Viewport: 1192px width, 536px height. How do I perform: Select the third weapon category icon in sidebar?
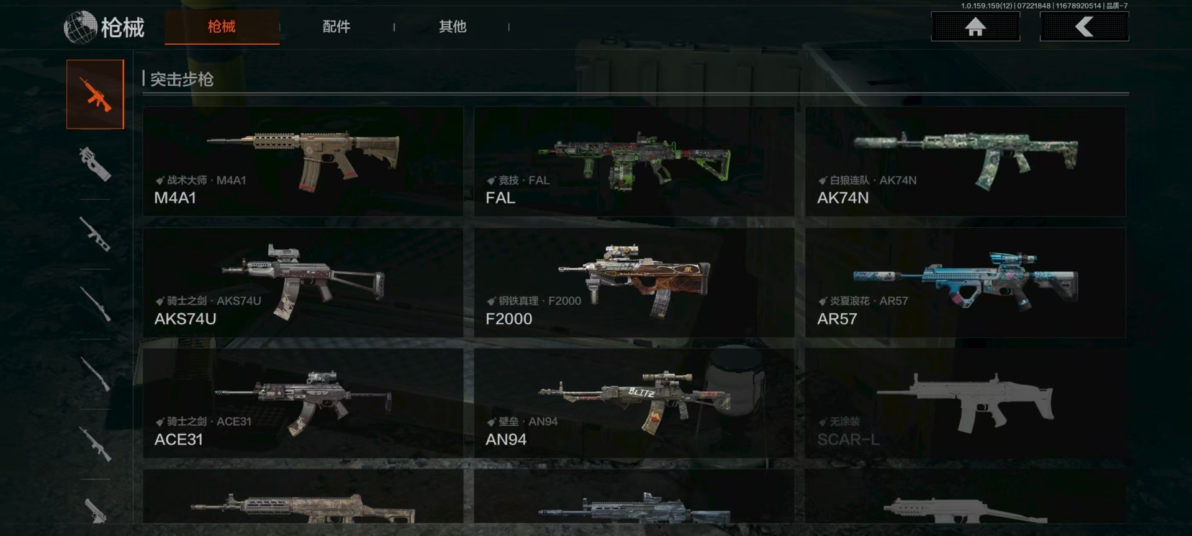95,234
